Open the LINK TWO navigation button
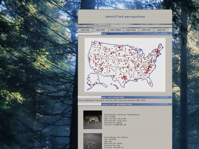 pos(100,30)
